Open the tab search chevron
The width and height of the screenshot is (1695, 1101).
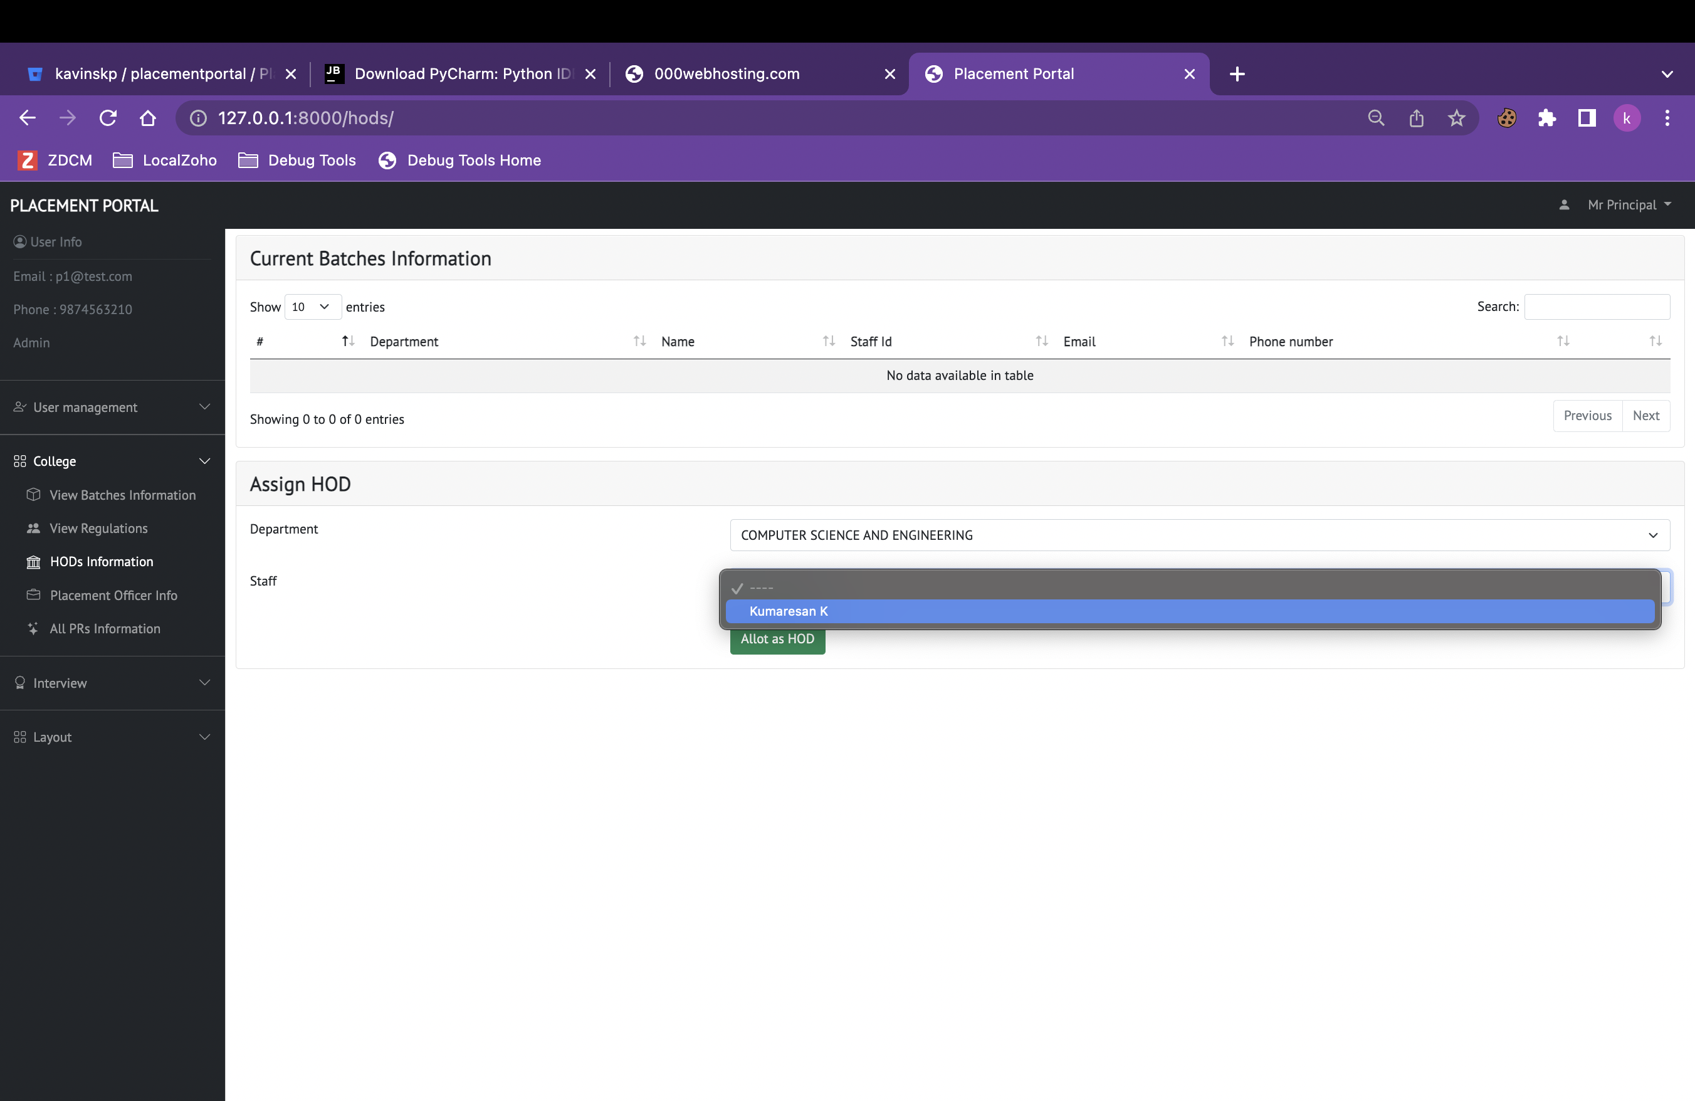coord(1667,74)
